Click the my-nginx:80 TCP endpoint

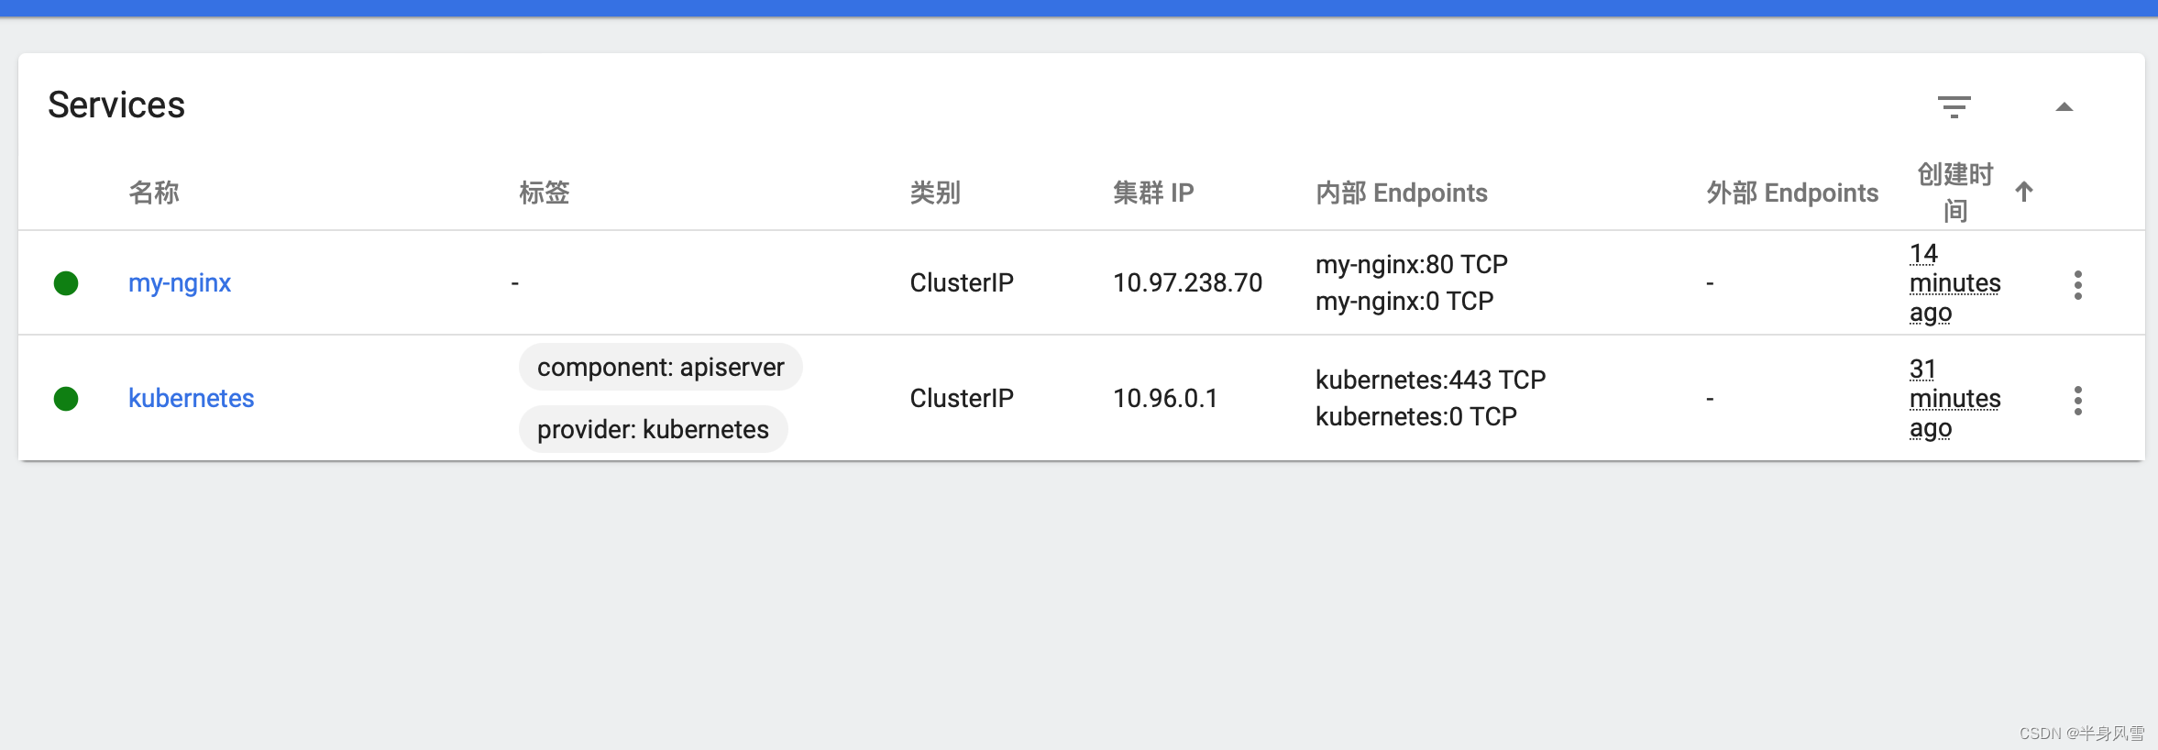point(1412,265)
